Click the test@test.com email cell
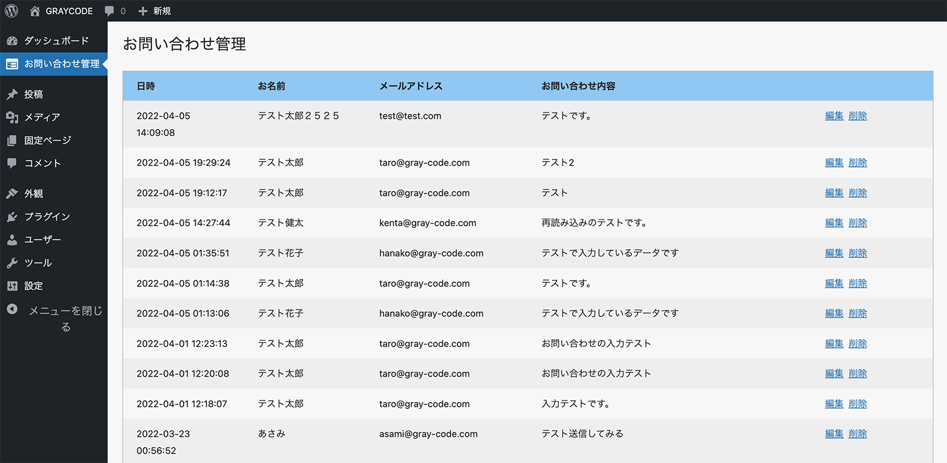947x463 pixels. click(x=410, y=116)
